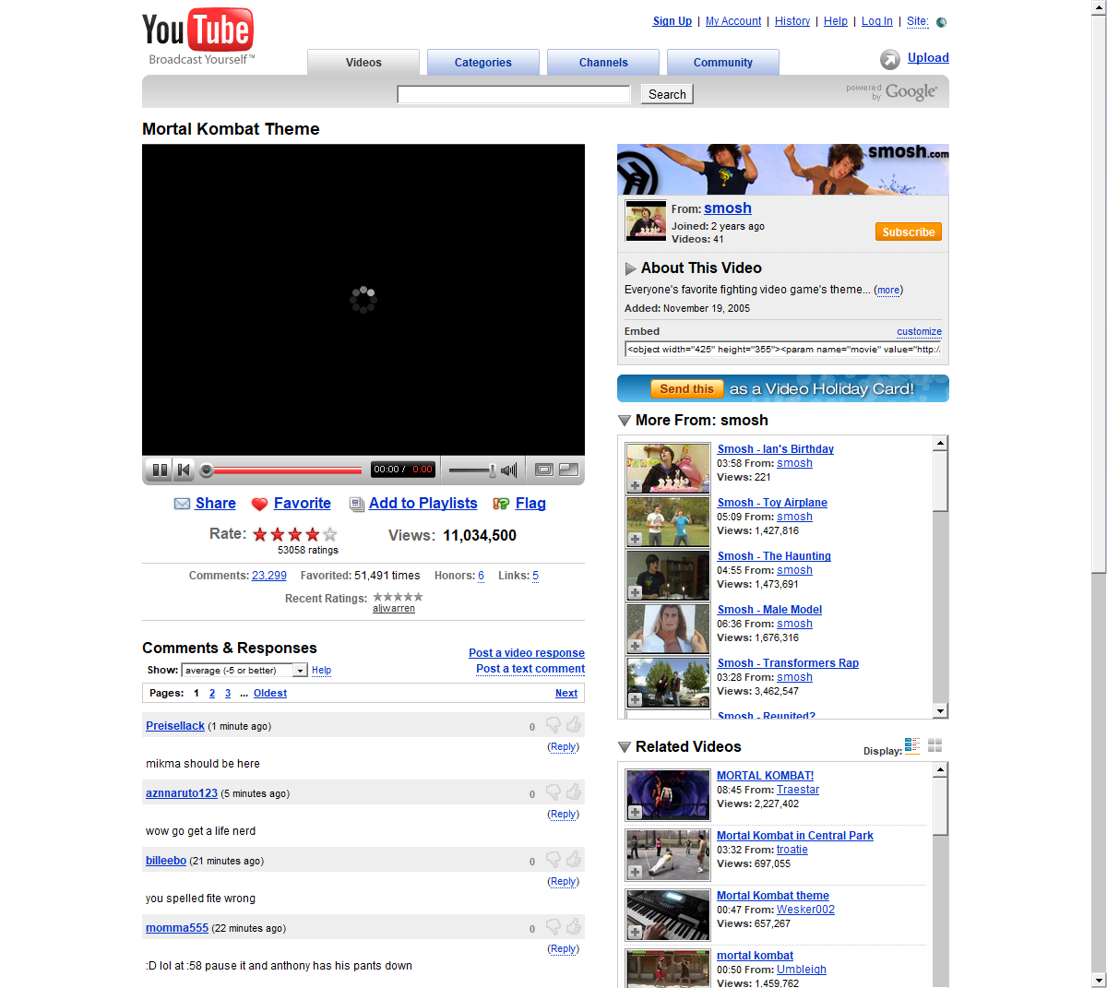This screenshot has height=988, width=1107.
Task: Give thumbs down to aznnaruto123's comment
Action: 553,792
